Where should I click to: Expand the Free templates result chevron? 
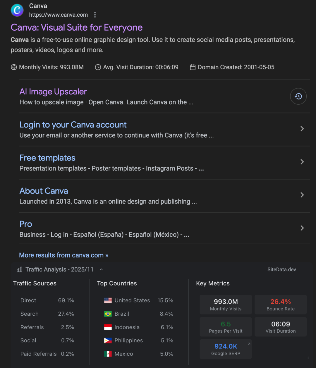point(302,162)
